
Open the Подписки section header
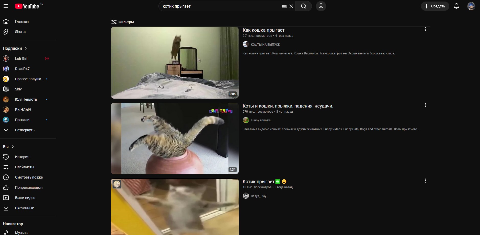pyautogui.click(x=15, y=48)
